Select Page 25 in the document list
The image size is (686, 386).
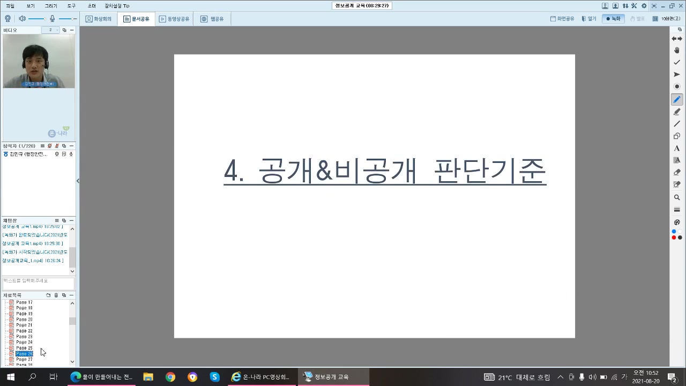(x=24, y=348)
